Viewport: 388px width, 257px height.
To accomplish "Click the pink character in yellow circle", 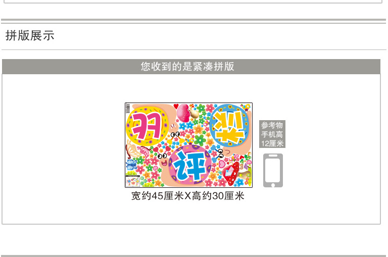I will pyautogui.click(x=147, y=125).
